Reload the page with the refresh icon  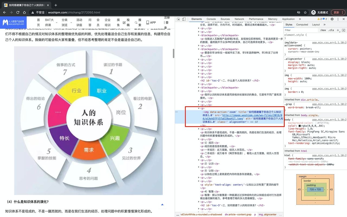[18, 12]
